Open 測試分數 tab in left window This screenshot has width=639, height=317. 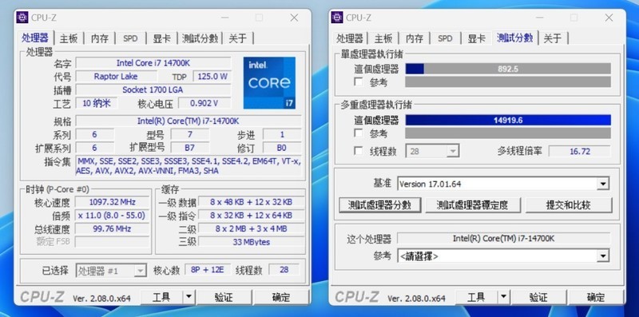(x=200, y=38)
